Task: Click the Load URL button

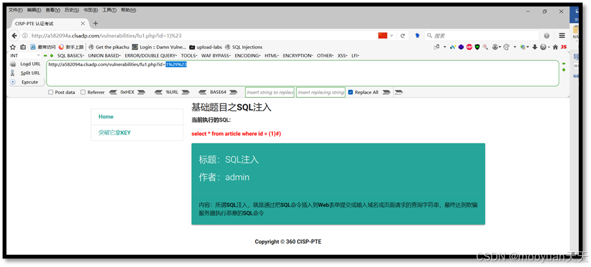Action: tap(26, 64)
